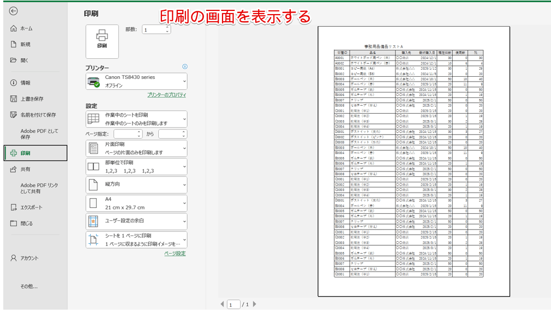This screenshot has width=551, height=314.
Task: Click the down arrow of ページ指定 start field
Action: tap(139, 136)
